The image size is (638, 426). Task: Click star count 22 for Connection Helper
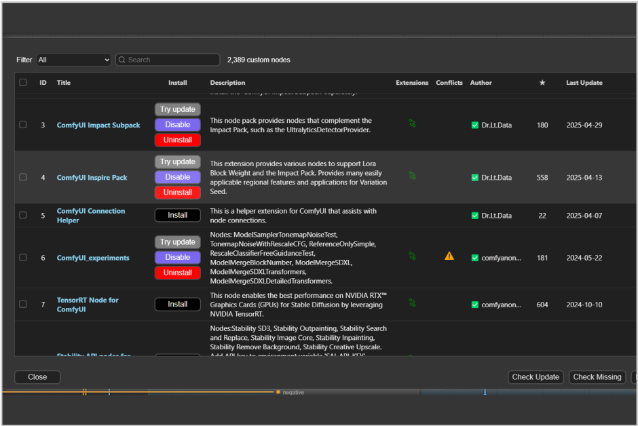point(542,216)
